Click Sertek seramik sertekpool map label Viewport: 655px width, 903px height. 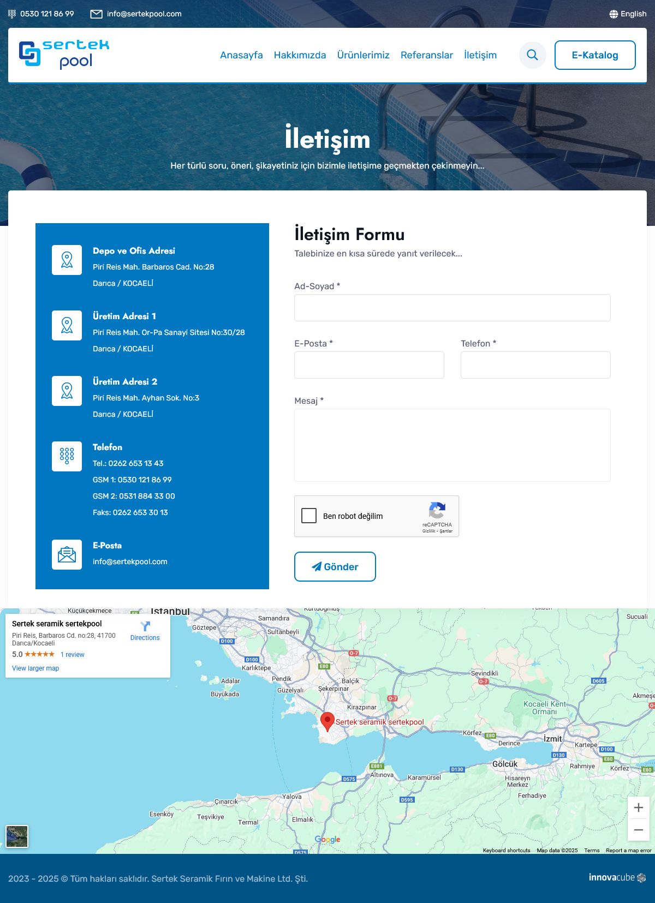(x=379, y=722)
